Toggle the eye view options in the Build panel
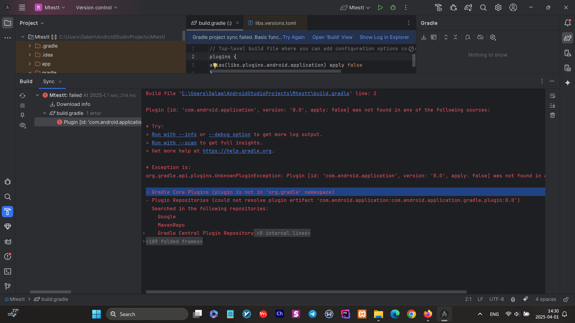Screen dimensions: 575x323 (x=22, y=125)
